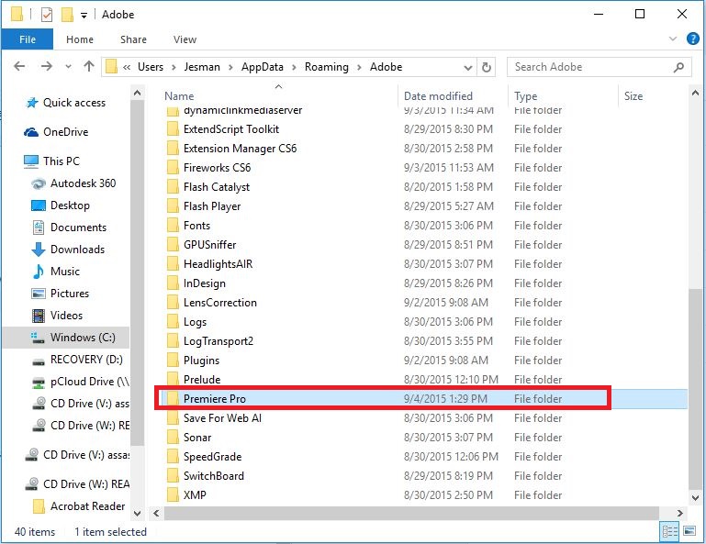Open the Help question mark icon
Screen dimensions: 706x544
tap(692, 39)
